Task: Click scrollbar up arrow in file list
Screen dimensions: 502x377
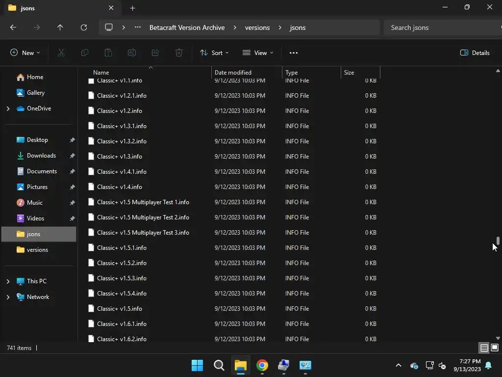Action: [498, 71]
